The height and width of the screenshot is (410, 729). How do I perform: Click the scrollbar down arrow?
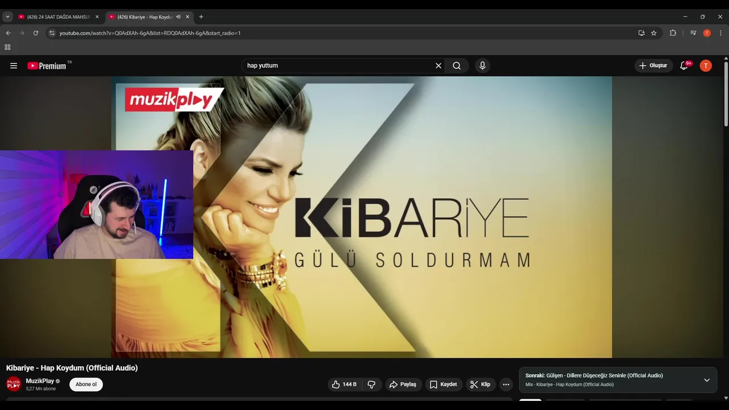pos(726,398)
